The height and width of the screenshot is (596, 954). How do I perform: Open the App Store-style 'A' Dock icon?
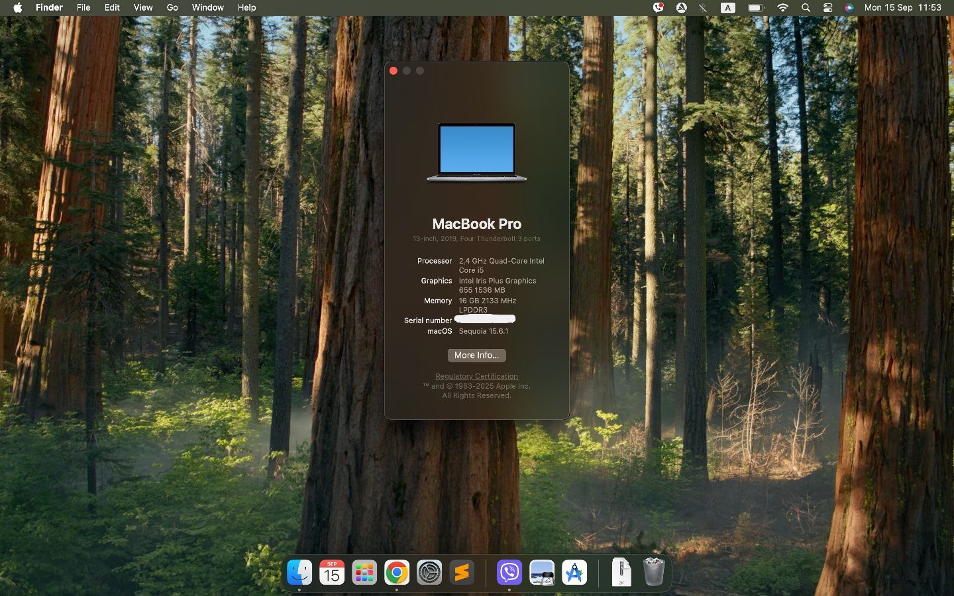tap(574, 572)
